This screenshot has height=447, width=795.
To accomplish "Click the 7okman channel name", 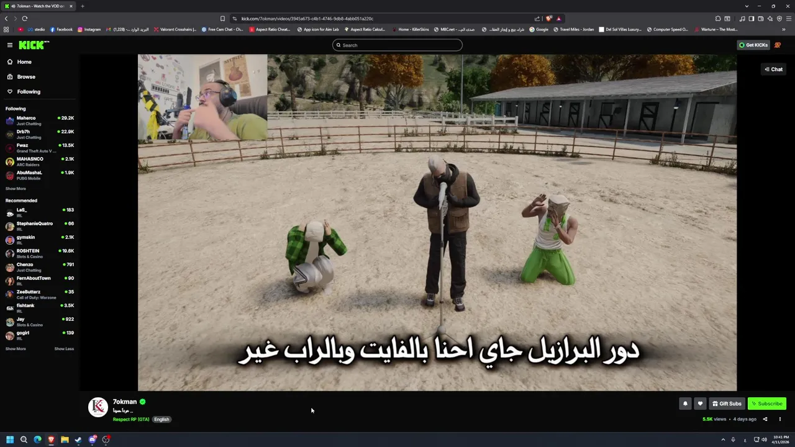I will point(124,402).
